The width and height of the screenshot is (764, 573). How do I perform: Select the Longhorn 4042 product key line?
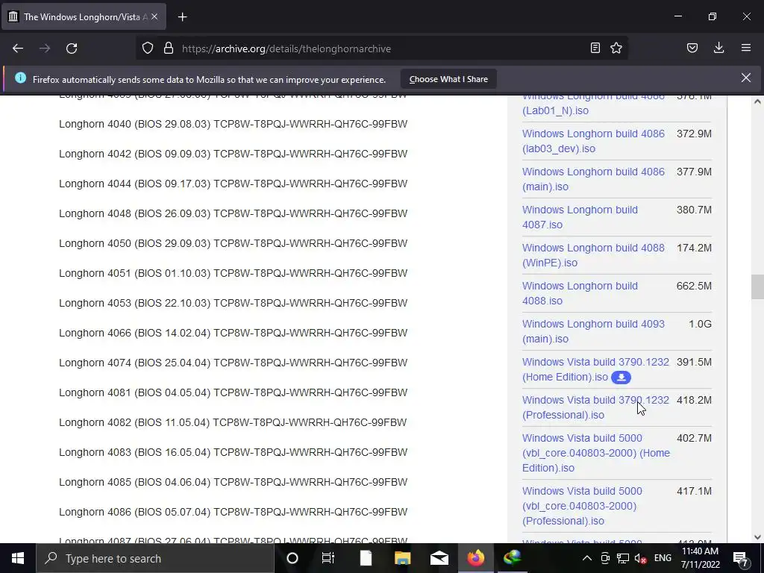pos(233,154)
